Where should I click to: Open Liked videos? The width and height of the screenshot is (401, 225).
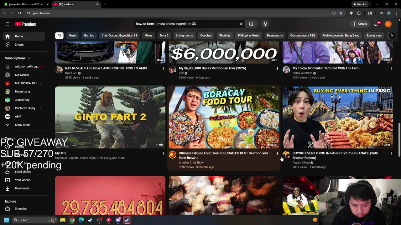(24, 172)
